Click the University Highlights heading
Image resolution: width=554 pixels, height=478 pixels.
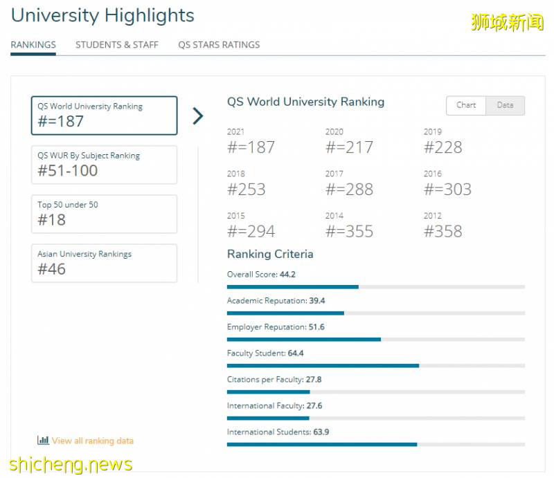click(x=102, y=15)
